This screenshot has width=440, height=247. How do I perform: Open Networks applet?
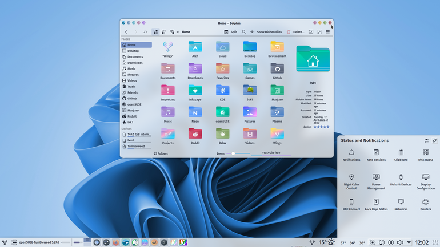[401, 204]
